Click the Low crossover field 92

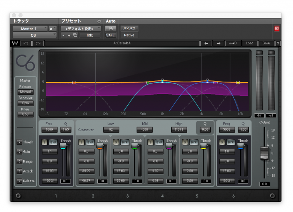111,130
